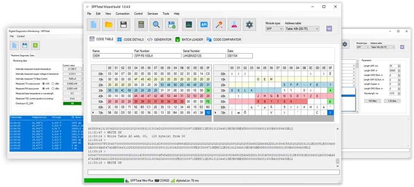Select mW for Measured RX input power
Image resolution: width=414 pixels, height=187 pixels.
point(44,89)
